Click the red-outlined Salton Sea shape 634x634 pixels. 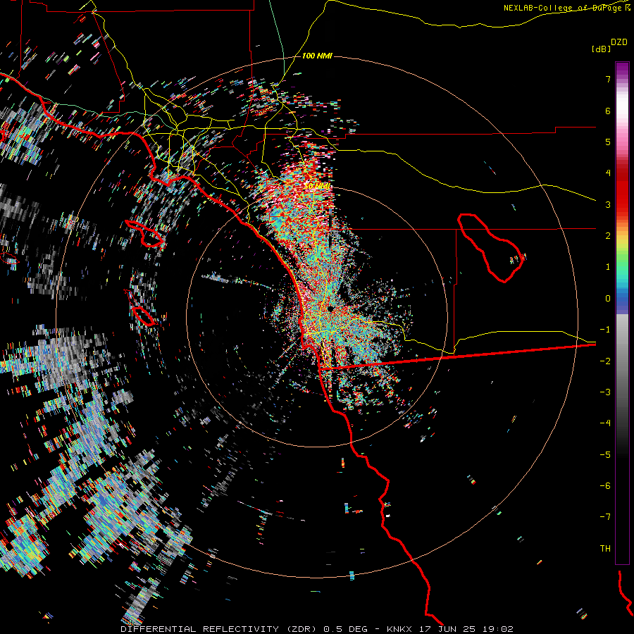point(491,247)
